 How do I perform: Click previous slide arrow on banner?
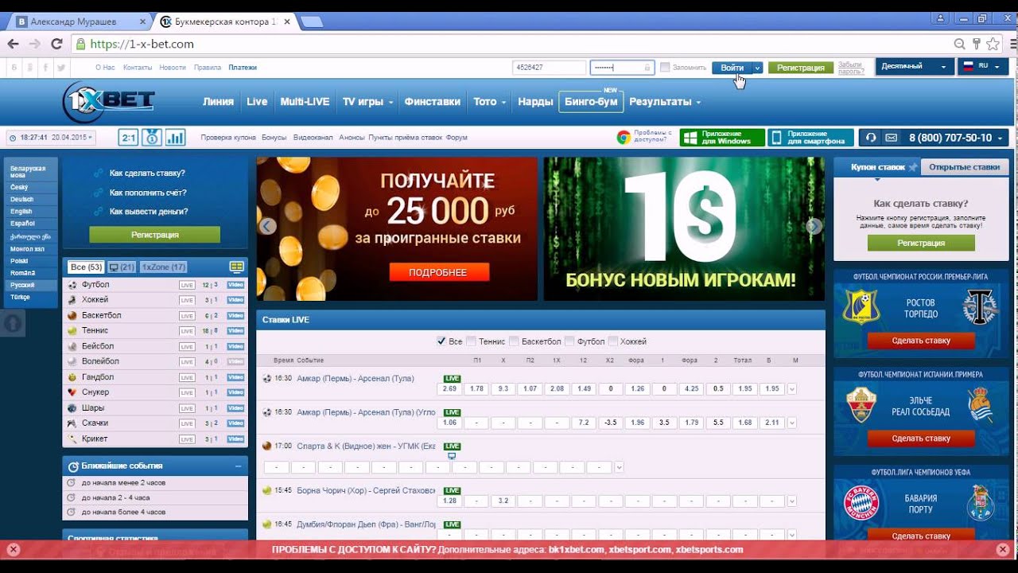click(268, 226)
